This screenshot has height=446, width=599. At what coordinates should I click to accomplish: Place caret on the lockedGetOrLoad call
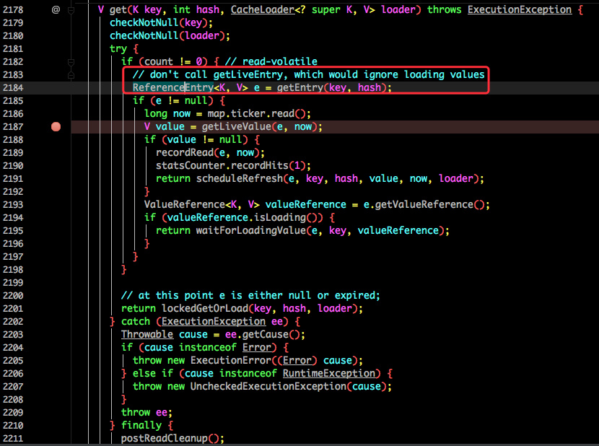[205, 308]
